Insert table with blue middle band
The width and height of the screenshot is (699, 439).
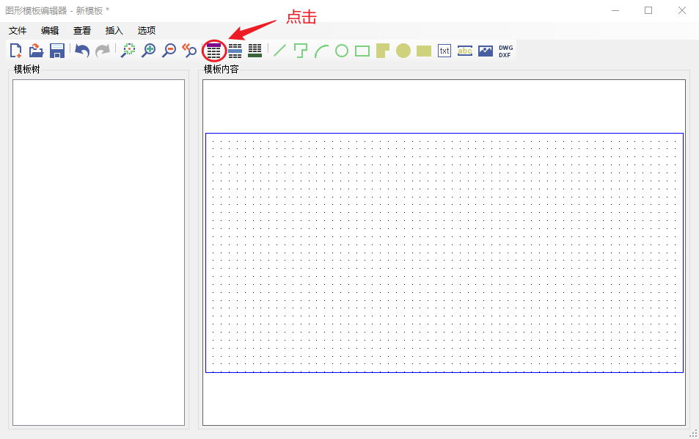[235, 51]
